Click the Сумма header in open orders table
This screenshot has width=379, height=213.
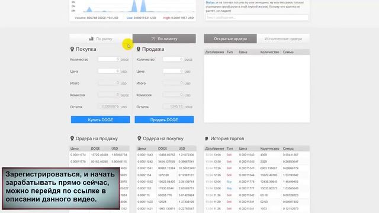tap(288, 52)
